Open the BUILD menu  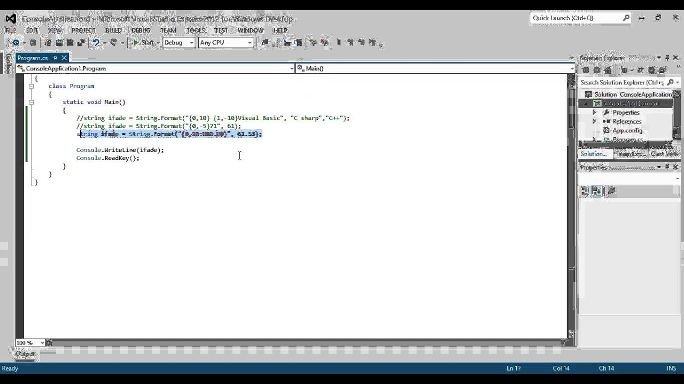pos(113,30)
